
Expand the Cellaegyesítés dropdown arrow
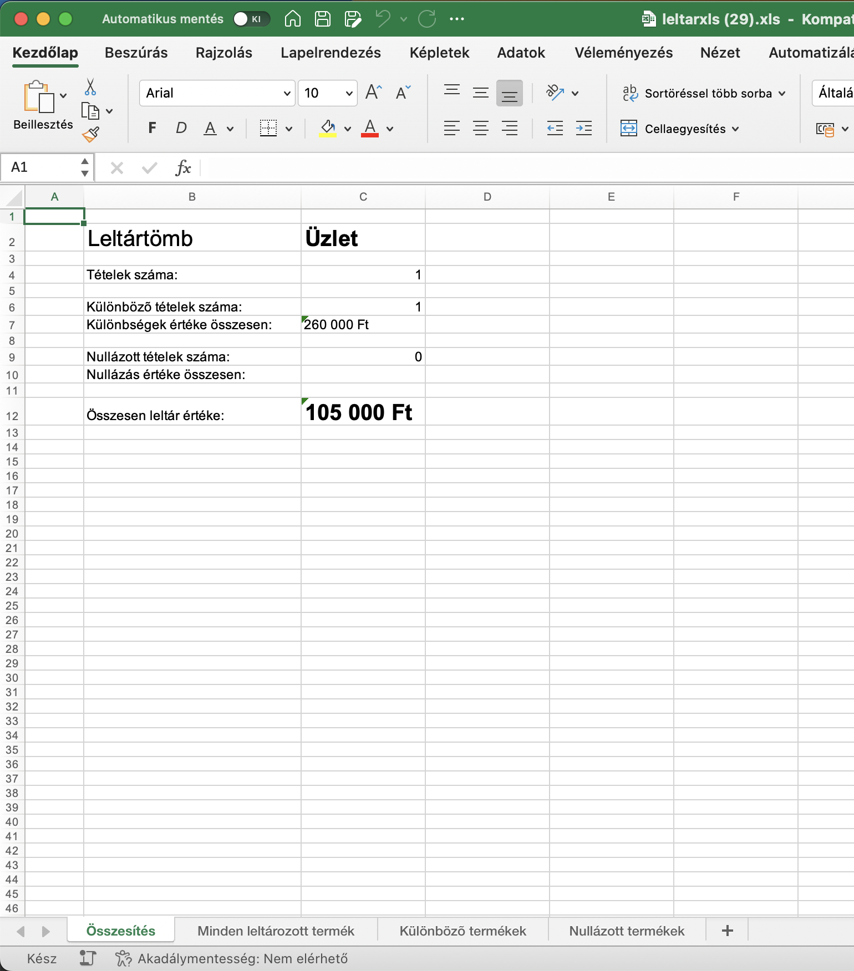tap(735, 129)
